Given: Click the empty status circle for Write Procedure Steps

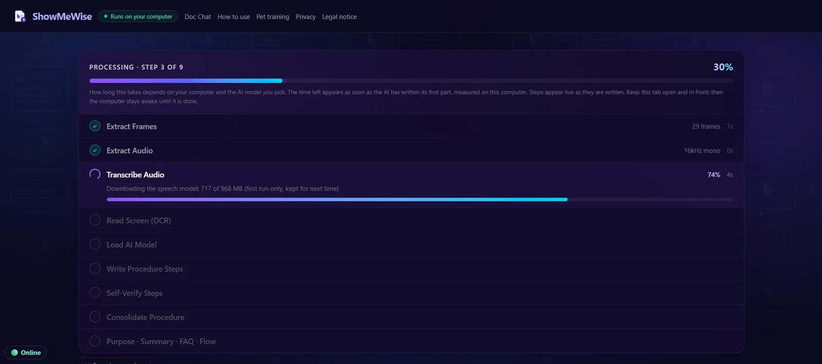Looking at the screenshot, I should point(95,269).
